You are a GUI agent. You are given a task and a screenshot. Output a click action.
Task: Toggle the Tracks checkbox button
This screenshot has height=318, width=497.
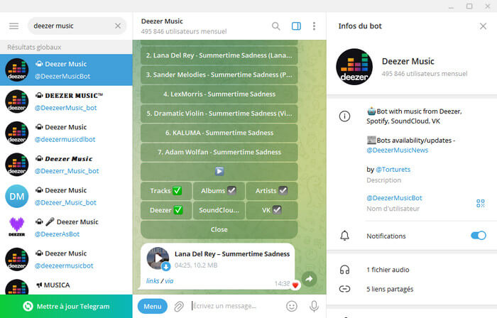pos(166,190)
